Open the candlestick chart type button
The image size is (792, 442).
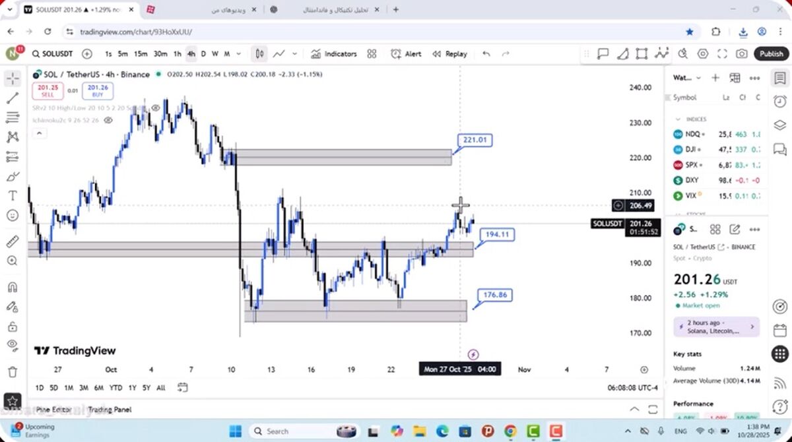tap(260, 54)
